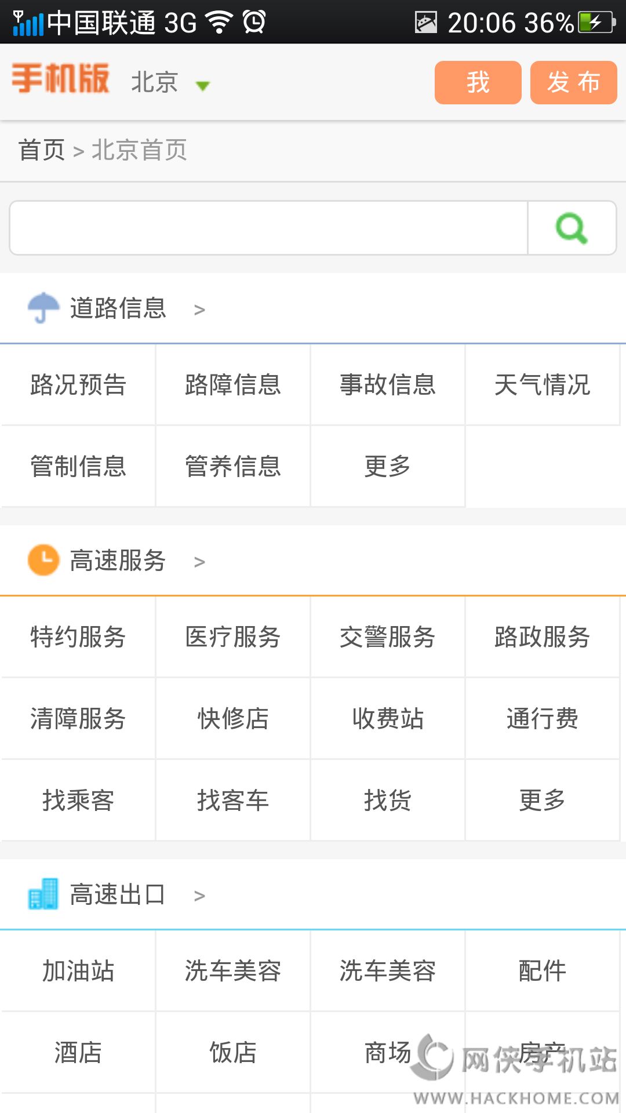The image size is (626, 1113).
Task: Go to 首页 breadcrumb link
Action: click(x=42, y=150)
